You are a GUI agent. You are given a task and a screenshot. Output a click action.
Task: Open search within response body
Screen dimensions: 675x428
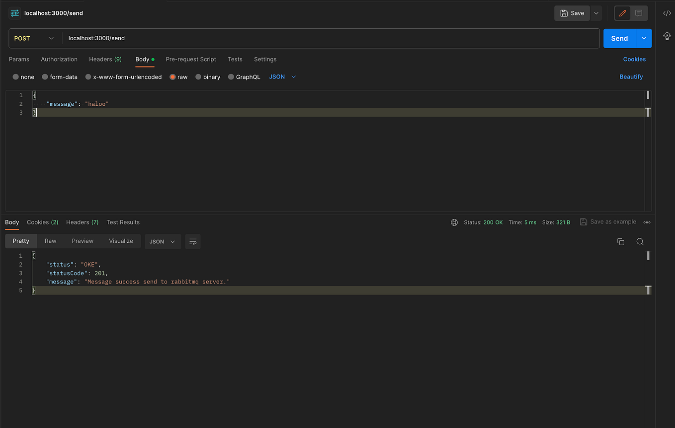pos(640,241)
